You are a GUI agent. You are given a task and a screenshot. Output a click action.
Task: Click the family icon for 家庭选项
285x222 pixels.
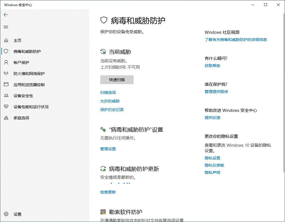[x=6, y=118]
